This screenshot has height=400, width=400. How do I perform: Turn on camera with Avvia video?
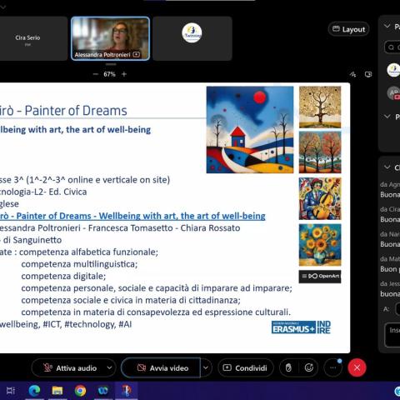(x=161, y=368)
